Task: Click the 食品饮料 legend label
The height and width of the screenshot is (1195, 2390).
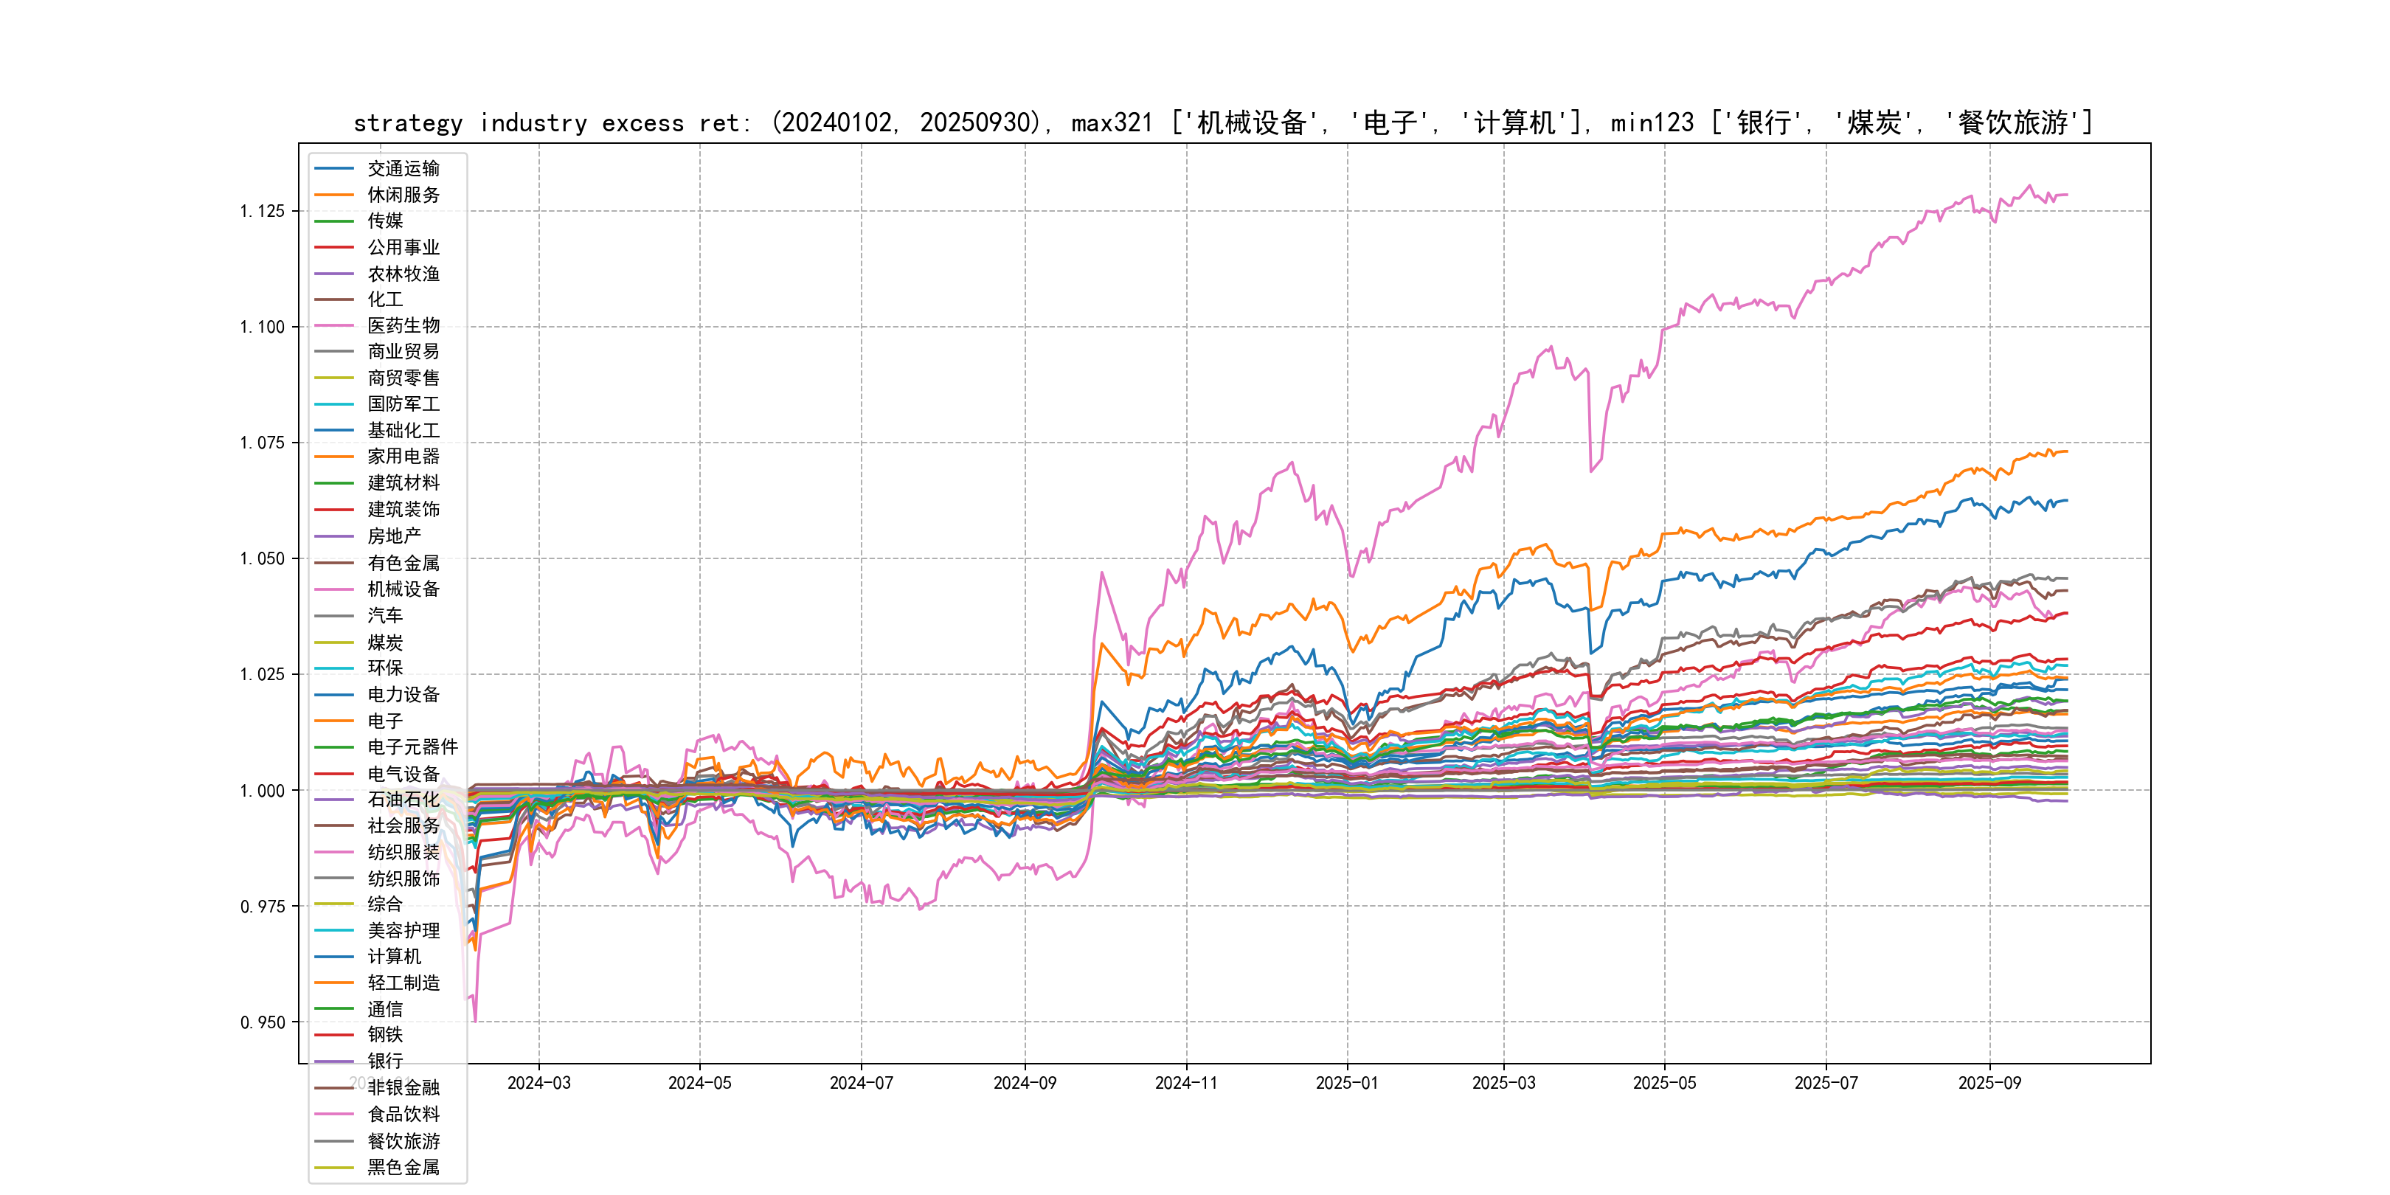Action: point(403,1115)
